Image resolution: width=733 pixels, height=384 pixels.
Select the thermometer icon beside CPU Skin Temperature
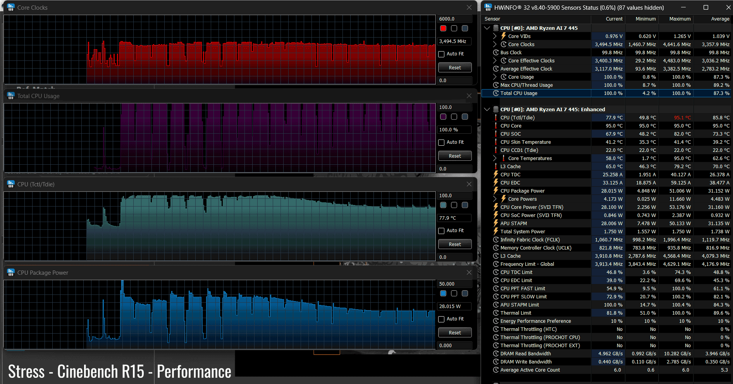(496, 142)
